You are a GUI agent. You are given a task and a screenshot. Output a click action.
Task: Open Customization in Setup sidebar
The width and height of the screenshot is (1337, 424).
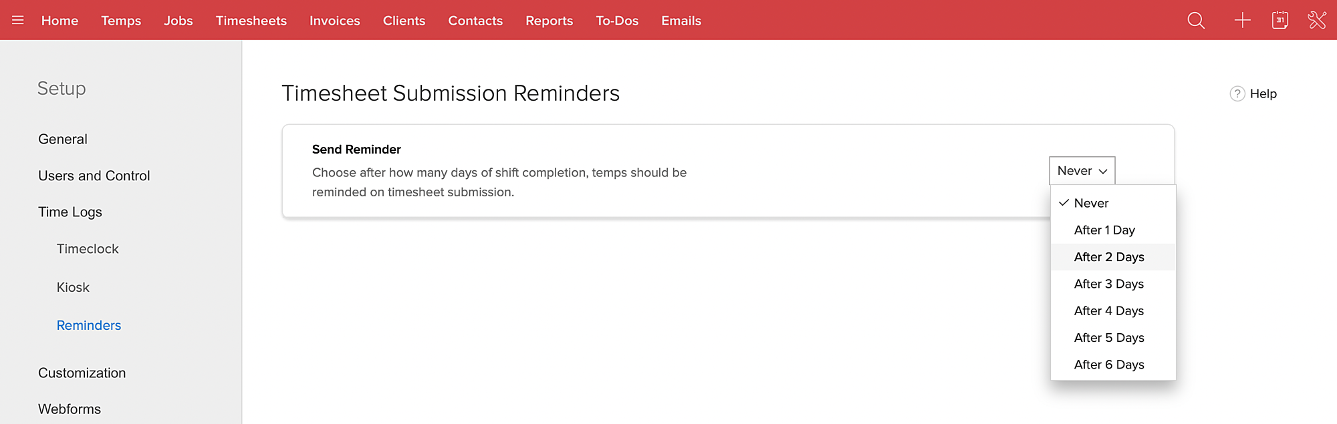82,373
